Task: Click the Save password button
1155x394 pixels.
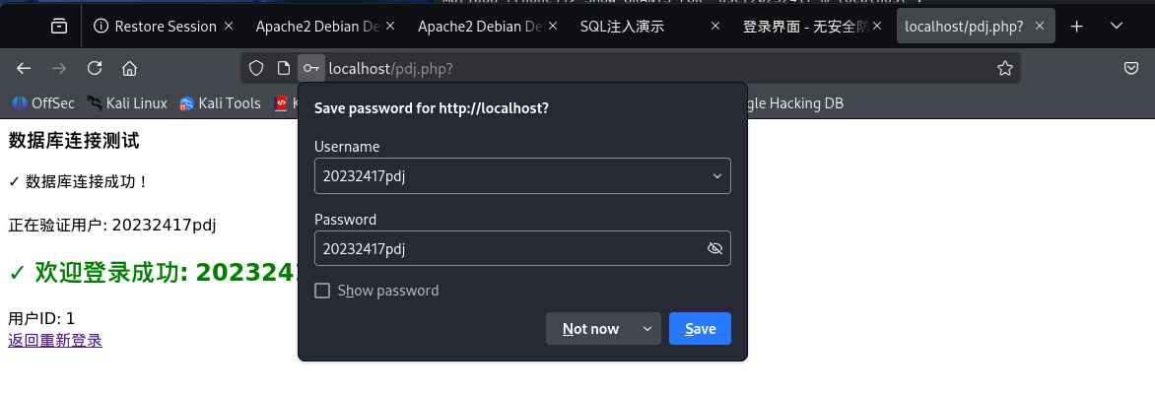Action: click(x=700, y=329)
